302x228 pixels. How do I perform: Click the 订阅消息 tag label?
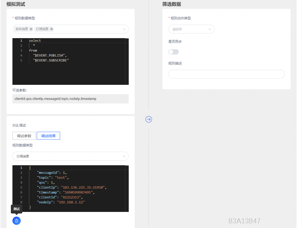[42, 29]
